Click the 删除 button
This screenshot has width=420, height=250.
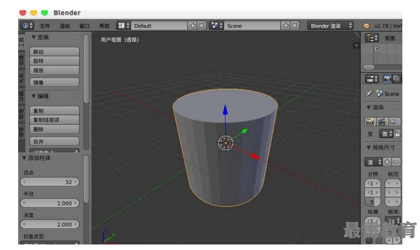pyautogui.click(x=54, y=129)
